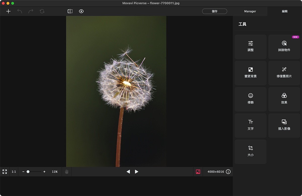Select the 文字 text tool

coord(250,125)
